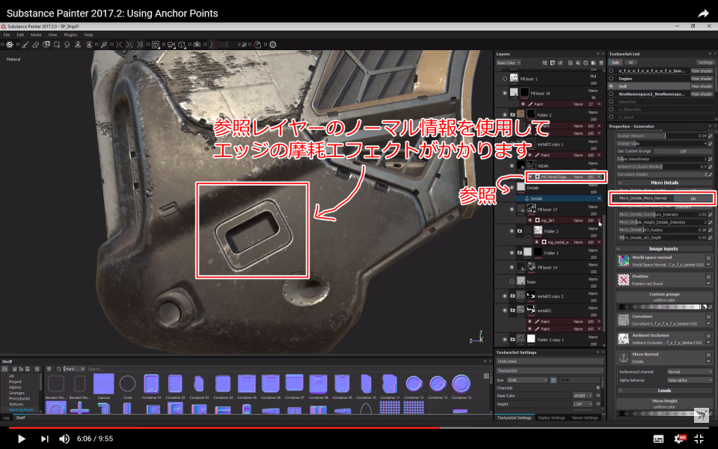Seek on the video progress bar

click(359, 427)
